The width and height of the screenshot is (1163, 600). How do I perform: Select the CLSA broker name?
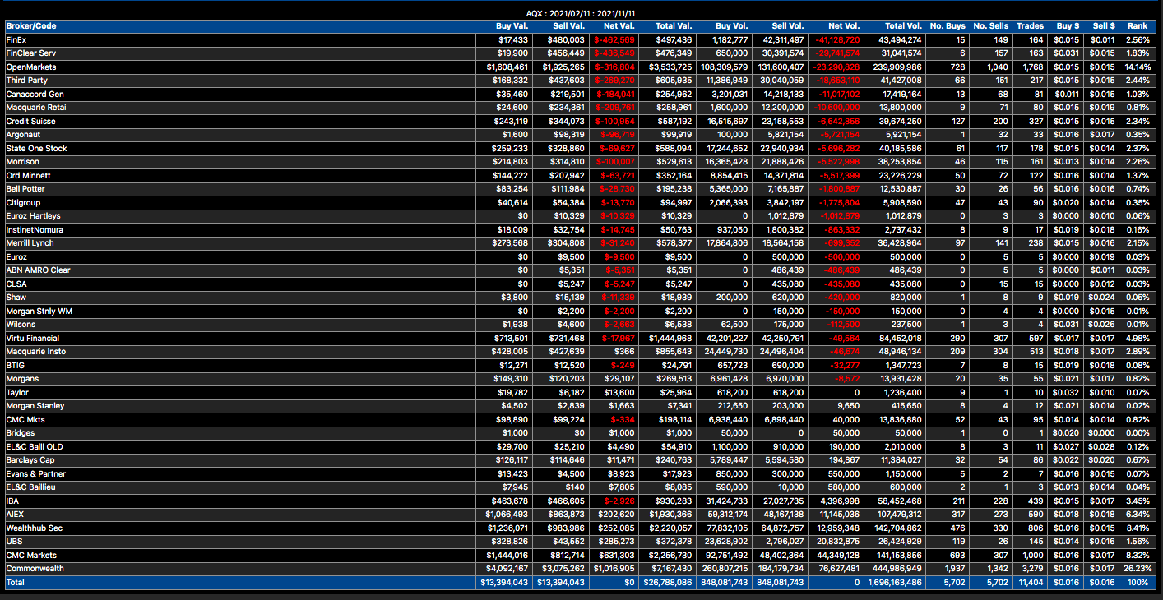click(x=16, y=284)
